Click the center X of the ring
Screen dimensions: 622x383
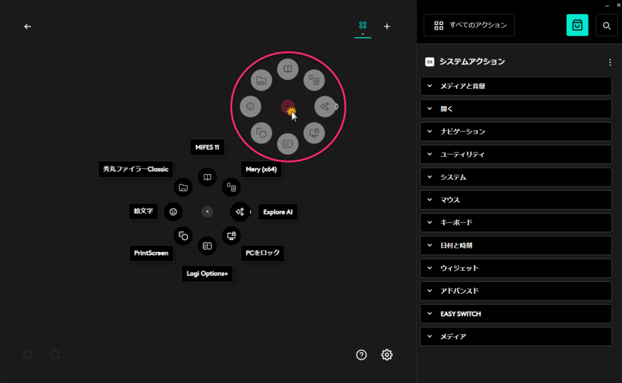pos(207,212)
